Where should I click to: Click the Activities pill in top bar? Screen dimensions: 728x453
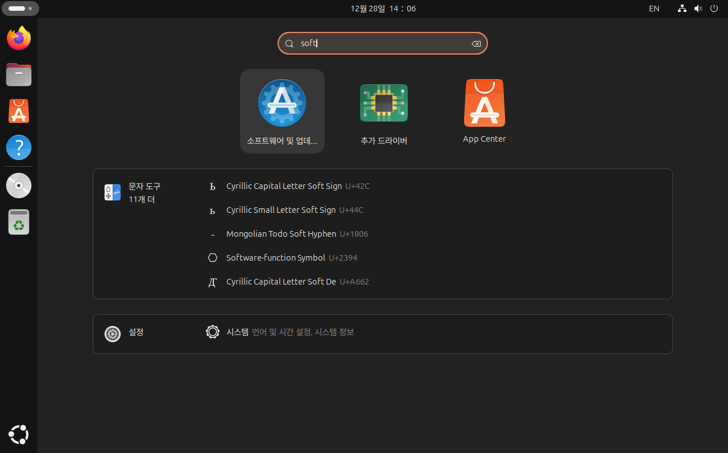[20, 9]
